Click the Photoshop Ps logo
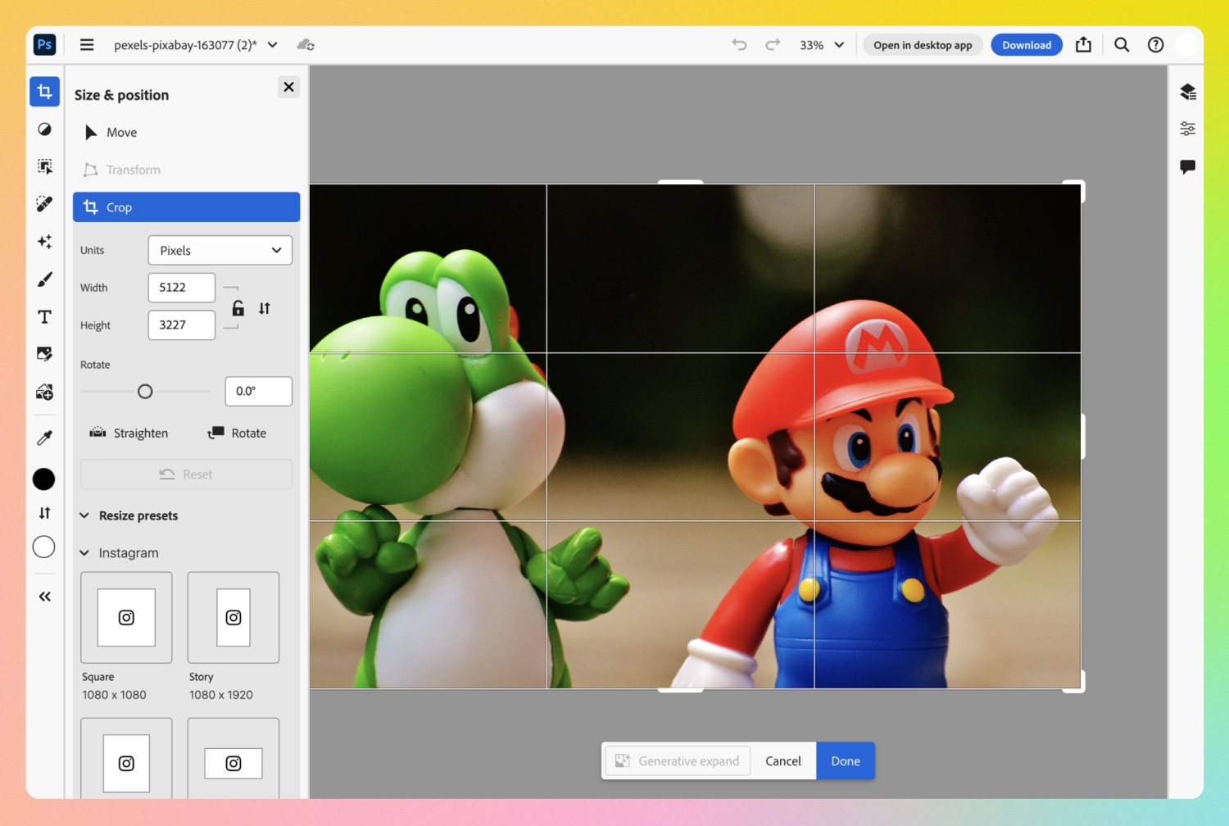The width and height of the screenshot is (1229, 826). (44, 45)
